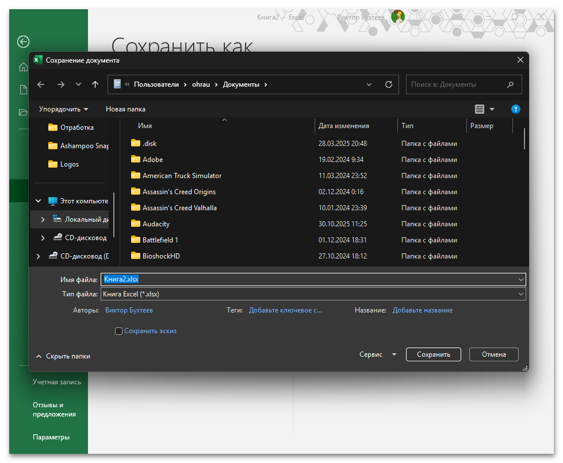Enable the Сохранить эскиз checkbox
This screenshot has height=463, width=563.
point(118,331)
